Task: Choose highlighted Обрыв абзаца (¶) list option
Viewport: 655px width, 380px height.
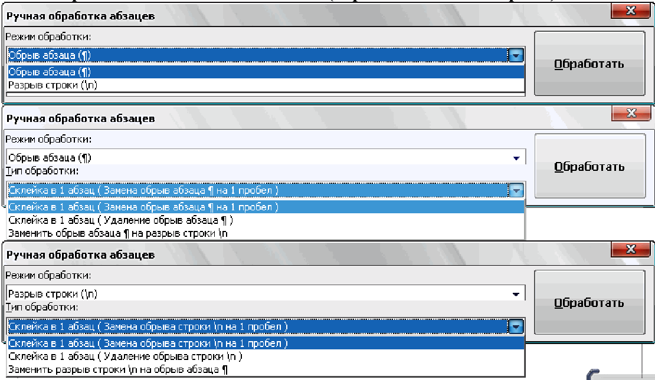Action: [266, 72]
